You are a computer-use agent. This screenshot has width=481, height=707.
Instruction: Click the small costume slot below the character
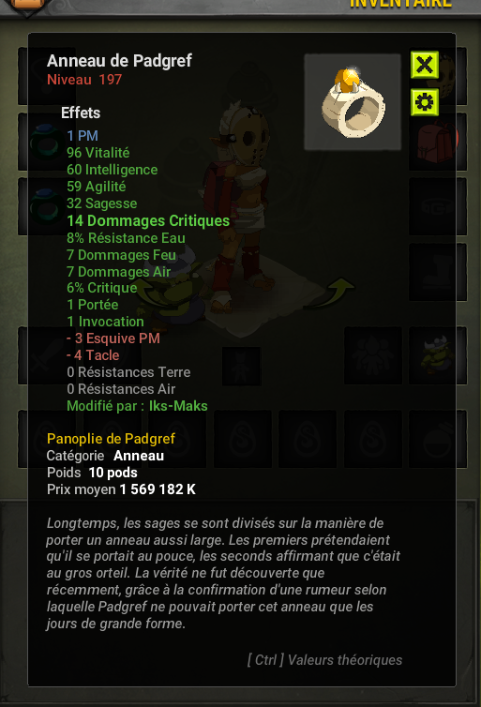pyautogui.click(x=242, y=366)
